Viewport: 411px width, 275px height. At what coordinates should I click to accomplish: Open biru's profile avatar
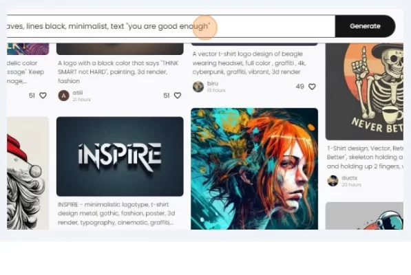click(x=198, y=87)
